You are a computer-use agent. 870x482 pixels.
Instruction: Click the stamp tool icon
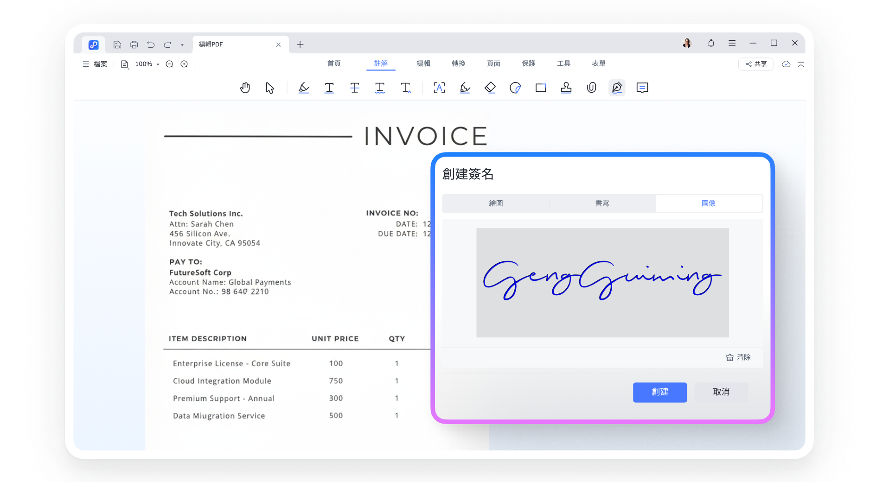point(566,88)
